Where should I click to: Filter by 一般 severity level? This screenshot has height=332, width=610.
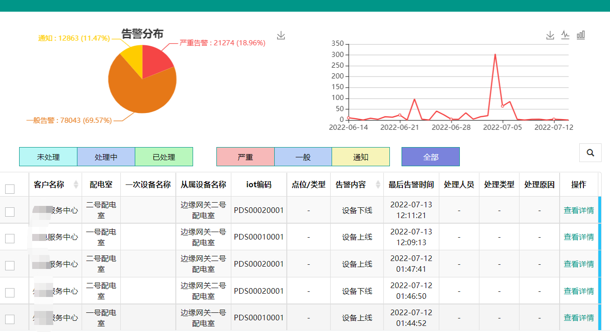(303, 157)
